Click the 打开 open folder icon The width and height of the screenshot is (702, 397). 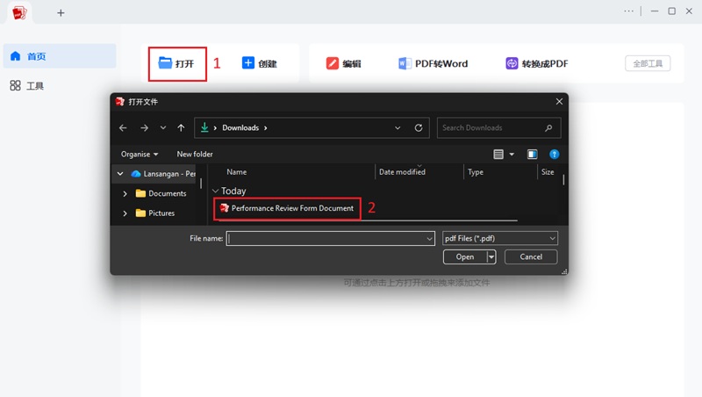(x=165, y=63)
